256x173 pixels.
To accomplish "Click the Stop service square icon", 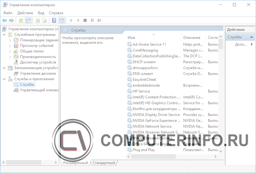I will pos(85,20).
